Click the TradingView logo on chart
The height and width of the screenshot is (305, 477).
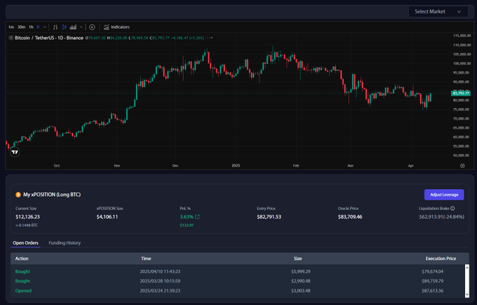15,152
